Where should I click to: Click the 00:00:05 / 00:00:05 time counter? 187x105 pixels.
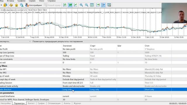[178, 104]
